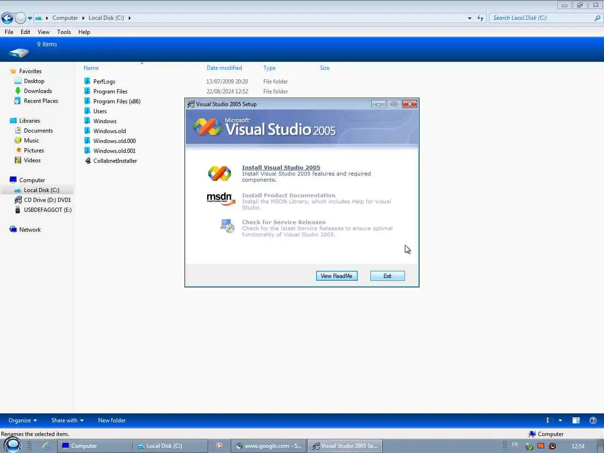604x453 pixels.
Task: Click the media player taskbar icon
Action: tap(219, 446)
